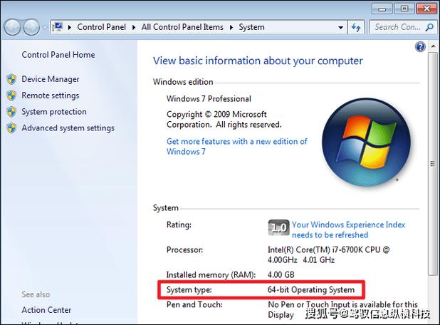
Task: Click shield icon beside Advanced system settings
Action: pyautogui.click(x=12, y=128)
